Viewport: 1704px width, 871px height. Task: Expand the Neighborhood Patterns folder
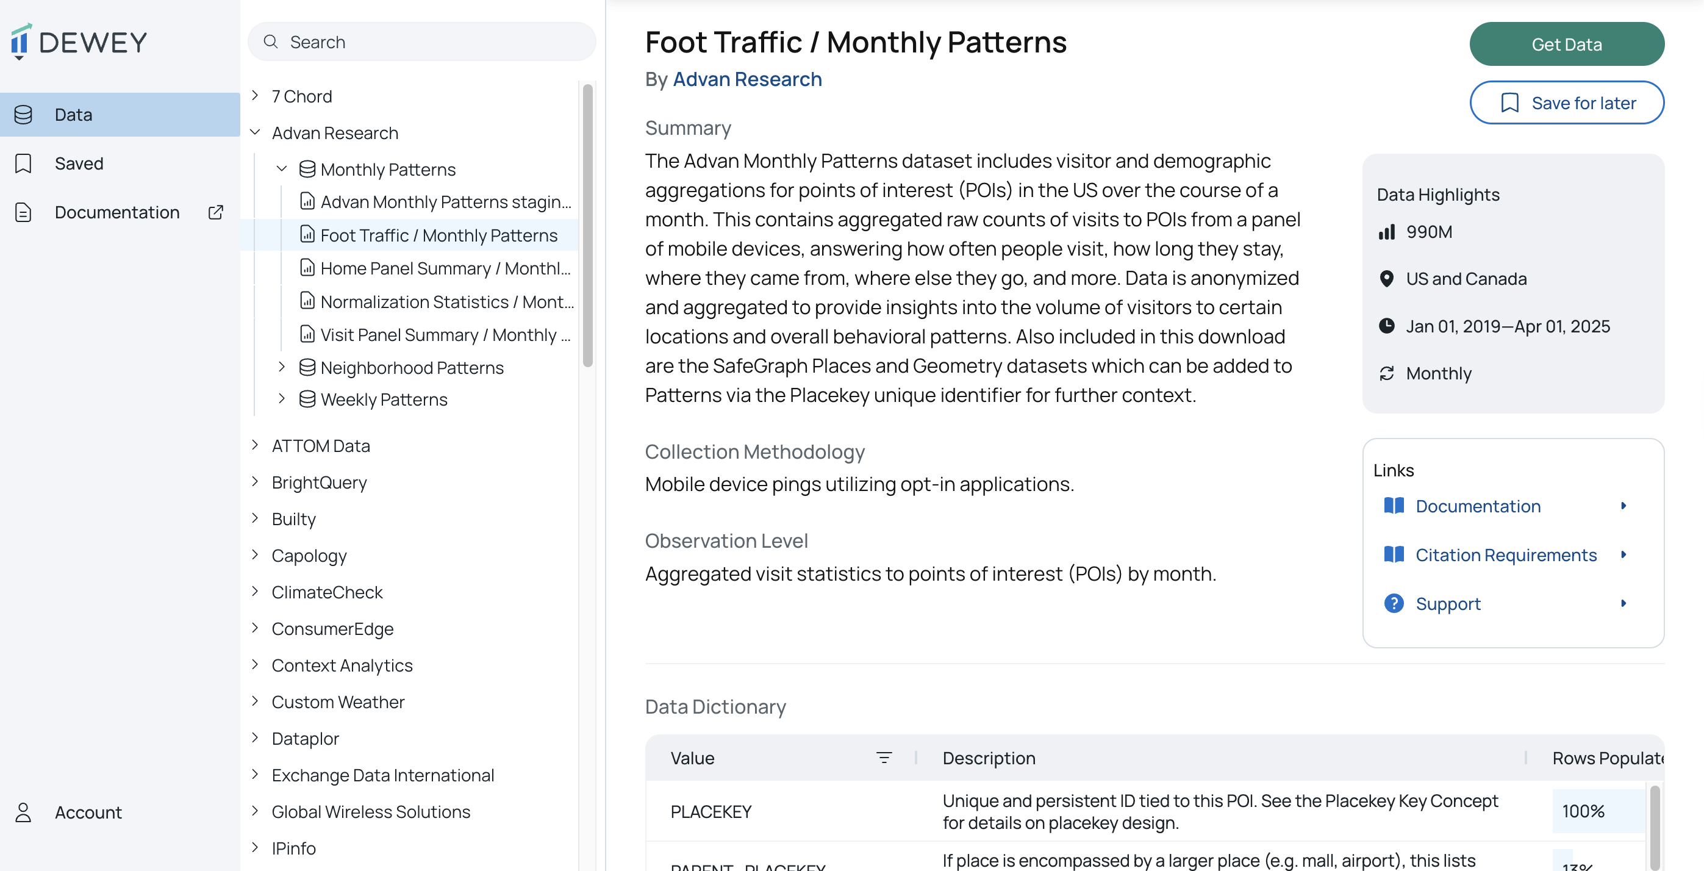pyautogui.click(x=282, y=367)
